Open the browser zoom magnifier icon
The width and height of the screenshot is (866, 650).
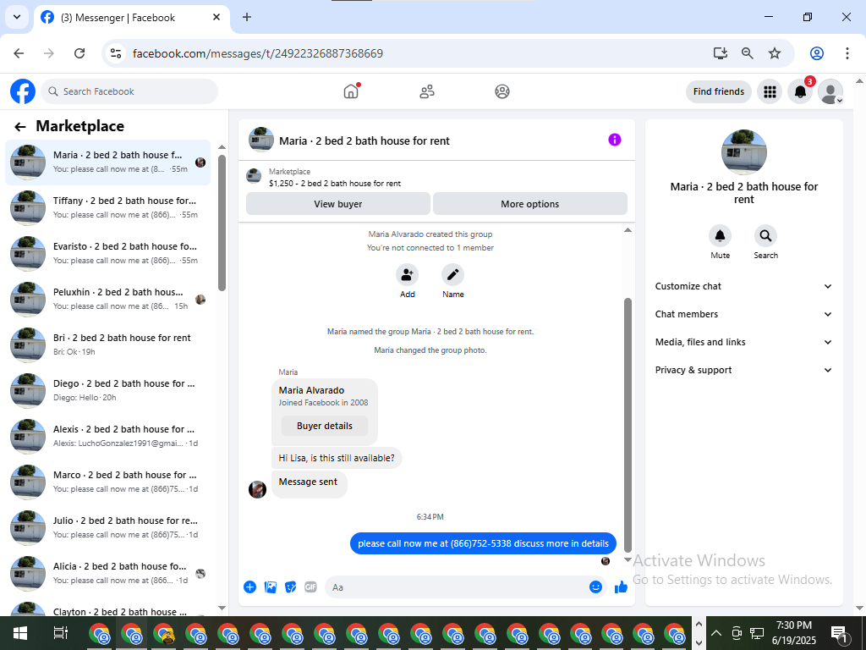click(x=748, y=53)
